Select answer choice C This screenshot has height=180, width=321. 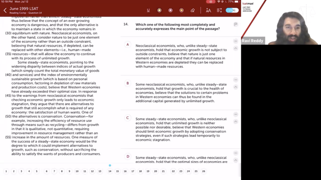128,118
